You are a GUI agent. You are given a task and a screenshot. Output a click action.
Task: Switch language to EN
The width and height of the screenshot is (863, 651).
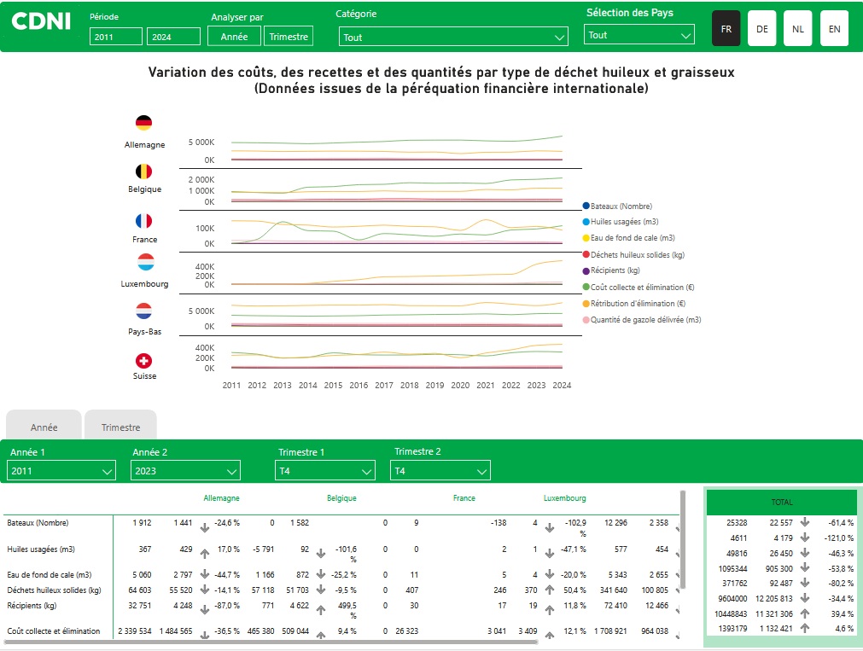pyautogui.click(x=834, y=28)
